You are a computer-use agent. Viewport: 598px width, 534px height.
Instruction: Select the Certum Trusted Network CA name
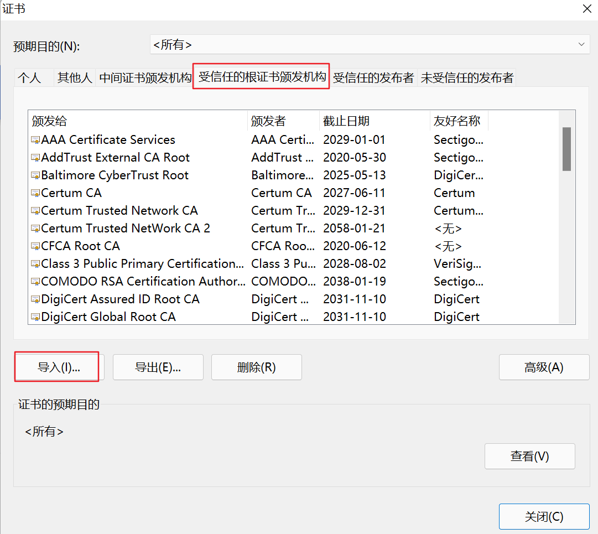(x=119, y=210)
